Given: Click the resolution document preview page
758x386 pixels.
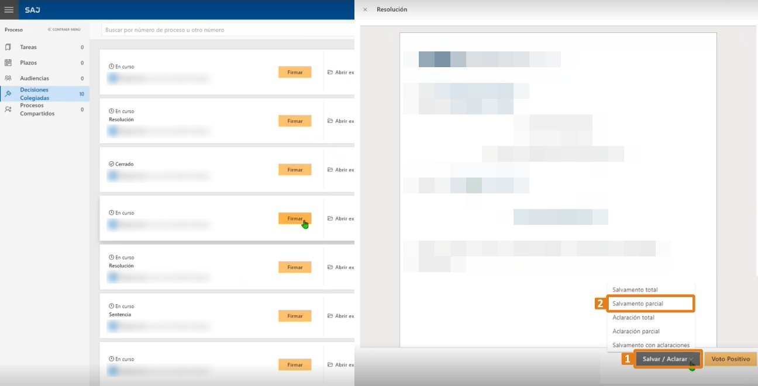Looking at the screenshot, I should (558, 190).
